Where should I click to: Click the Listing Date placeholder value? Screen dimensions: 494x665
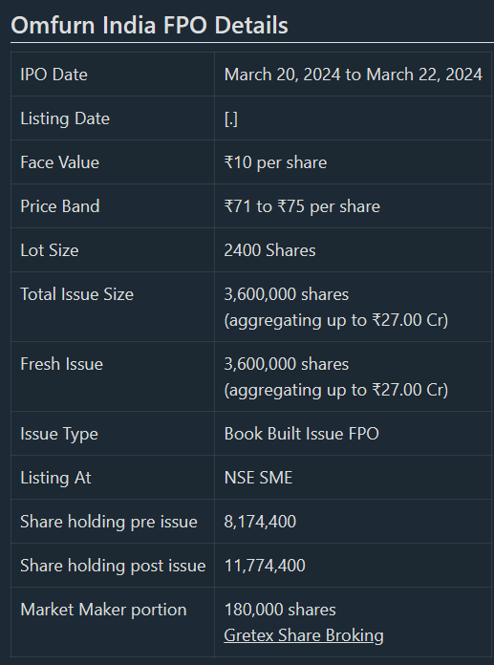coord(230,118)
